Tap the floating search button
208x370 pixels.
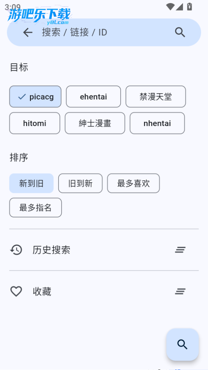click(x=183, y=345)
